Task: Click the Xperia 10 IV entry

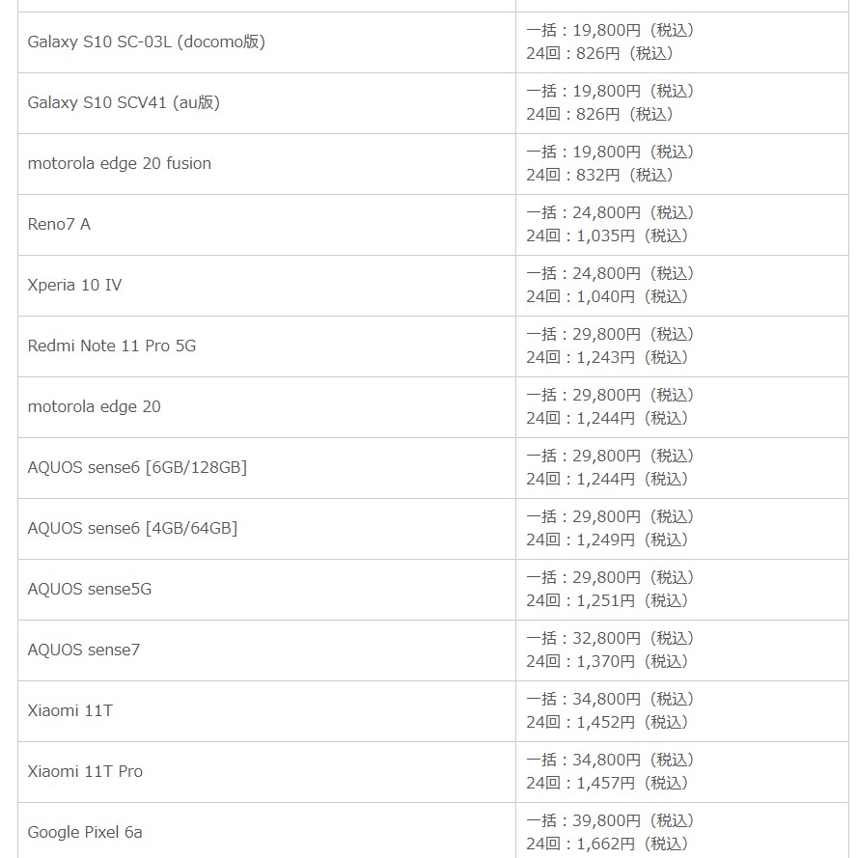Action: pos(74,285)
